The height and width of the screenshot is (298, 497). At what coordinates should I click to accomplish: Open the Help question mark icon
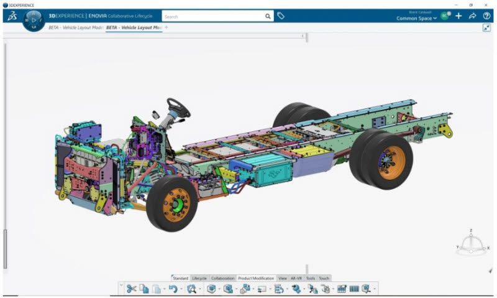(486, 16)
